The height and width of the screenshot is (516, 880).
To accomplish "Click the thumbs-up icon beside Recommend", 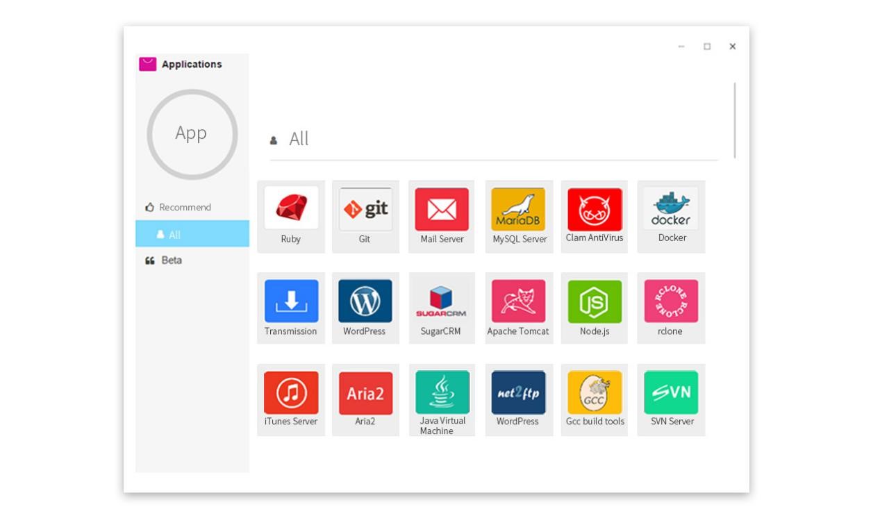I will point(149,207).
